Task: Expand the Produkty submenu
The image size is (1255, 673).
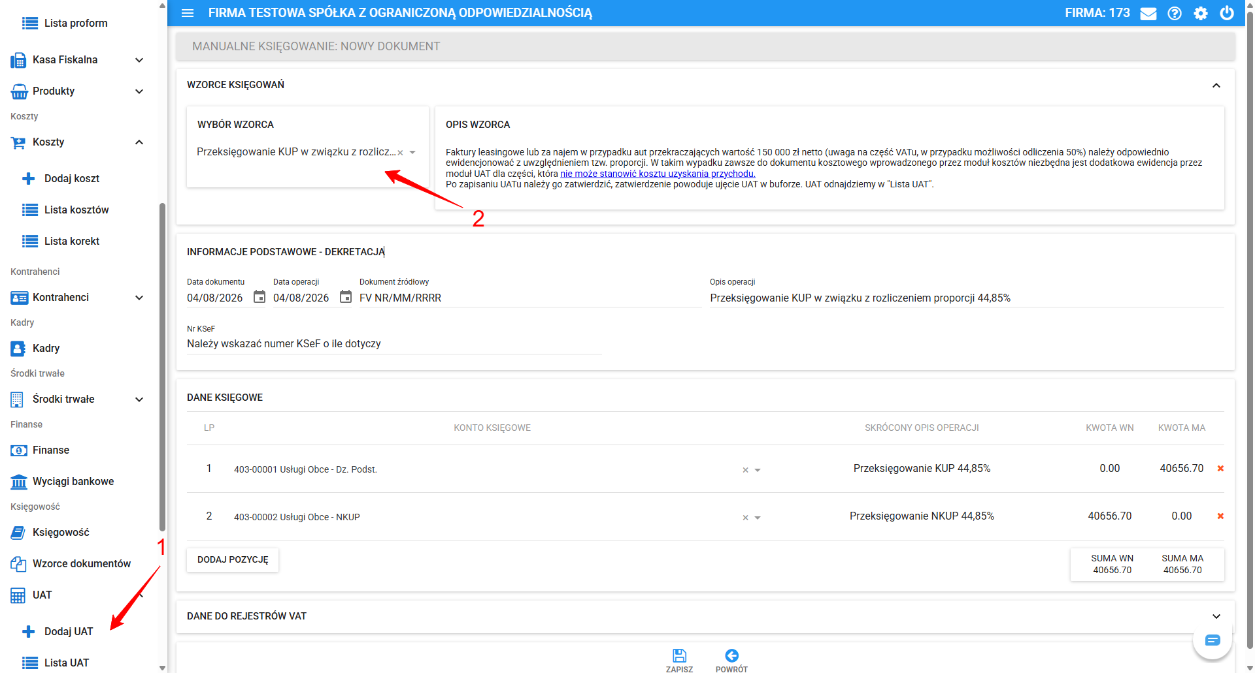Action: [x=139, y=91]
